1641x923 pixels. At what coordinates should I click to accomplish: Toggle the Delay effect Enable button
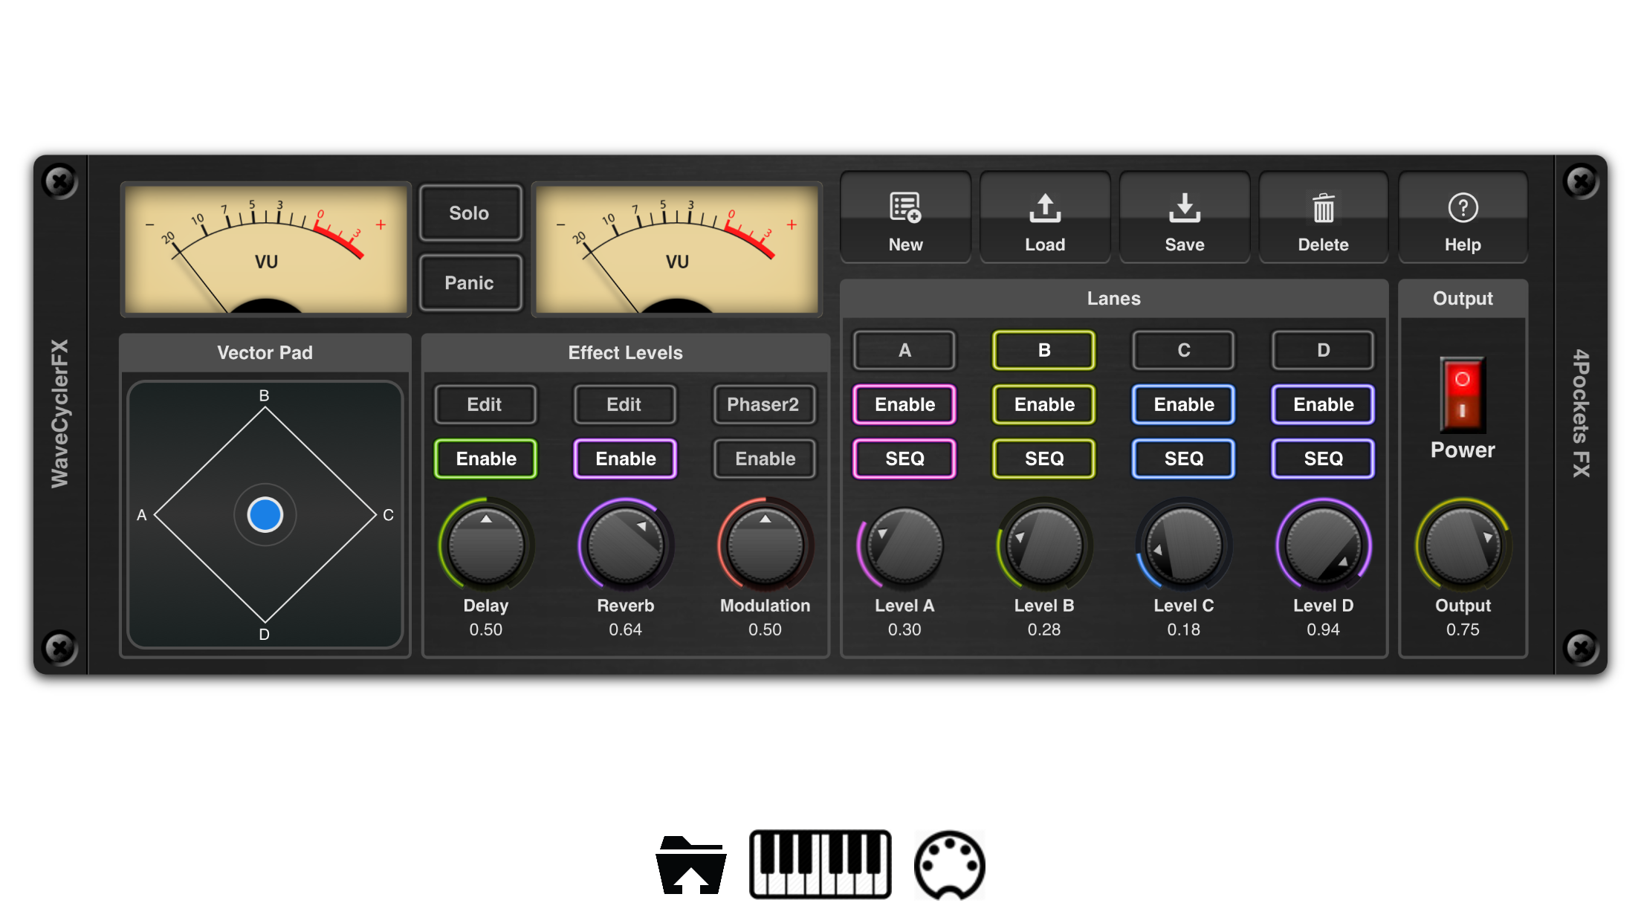486,459
